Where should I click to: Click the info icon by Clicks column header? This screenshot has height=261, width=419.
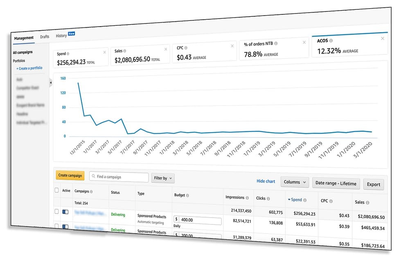point(268,199)
